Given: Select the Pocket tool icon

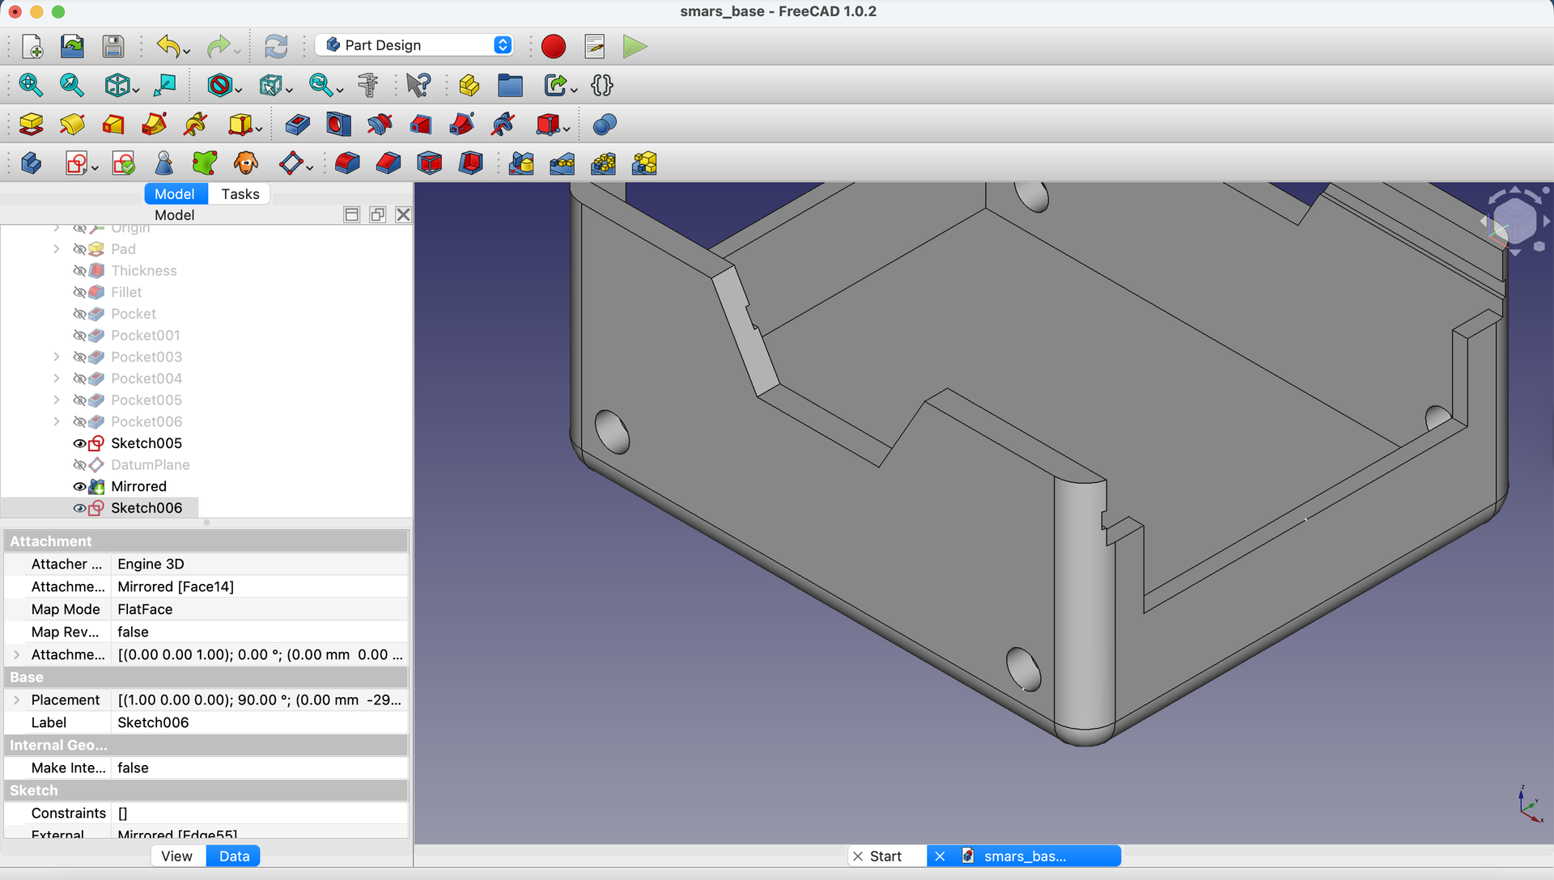Looking at the screenshot, I should tap(297, 124).
